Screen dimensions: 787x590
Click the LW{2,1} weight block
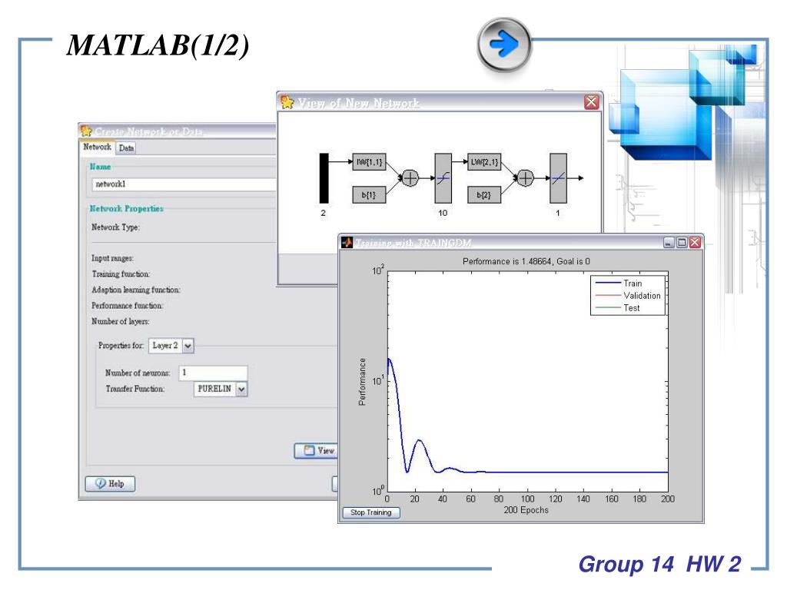tap(484, 162)
